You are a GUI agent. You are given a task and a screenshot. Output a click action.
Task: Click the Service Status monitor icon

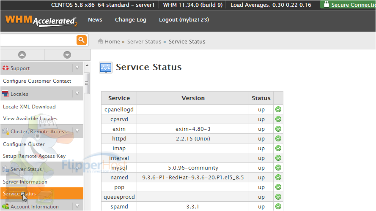point(106,68)
